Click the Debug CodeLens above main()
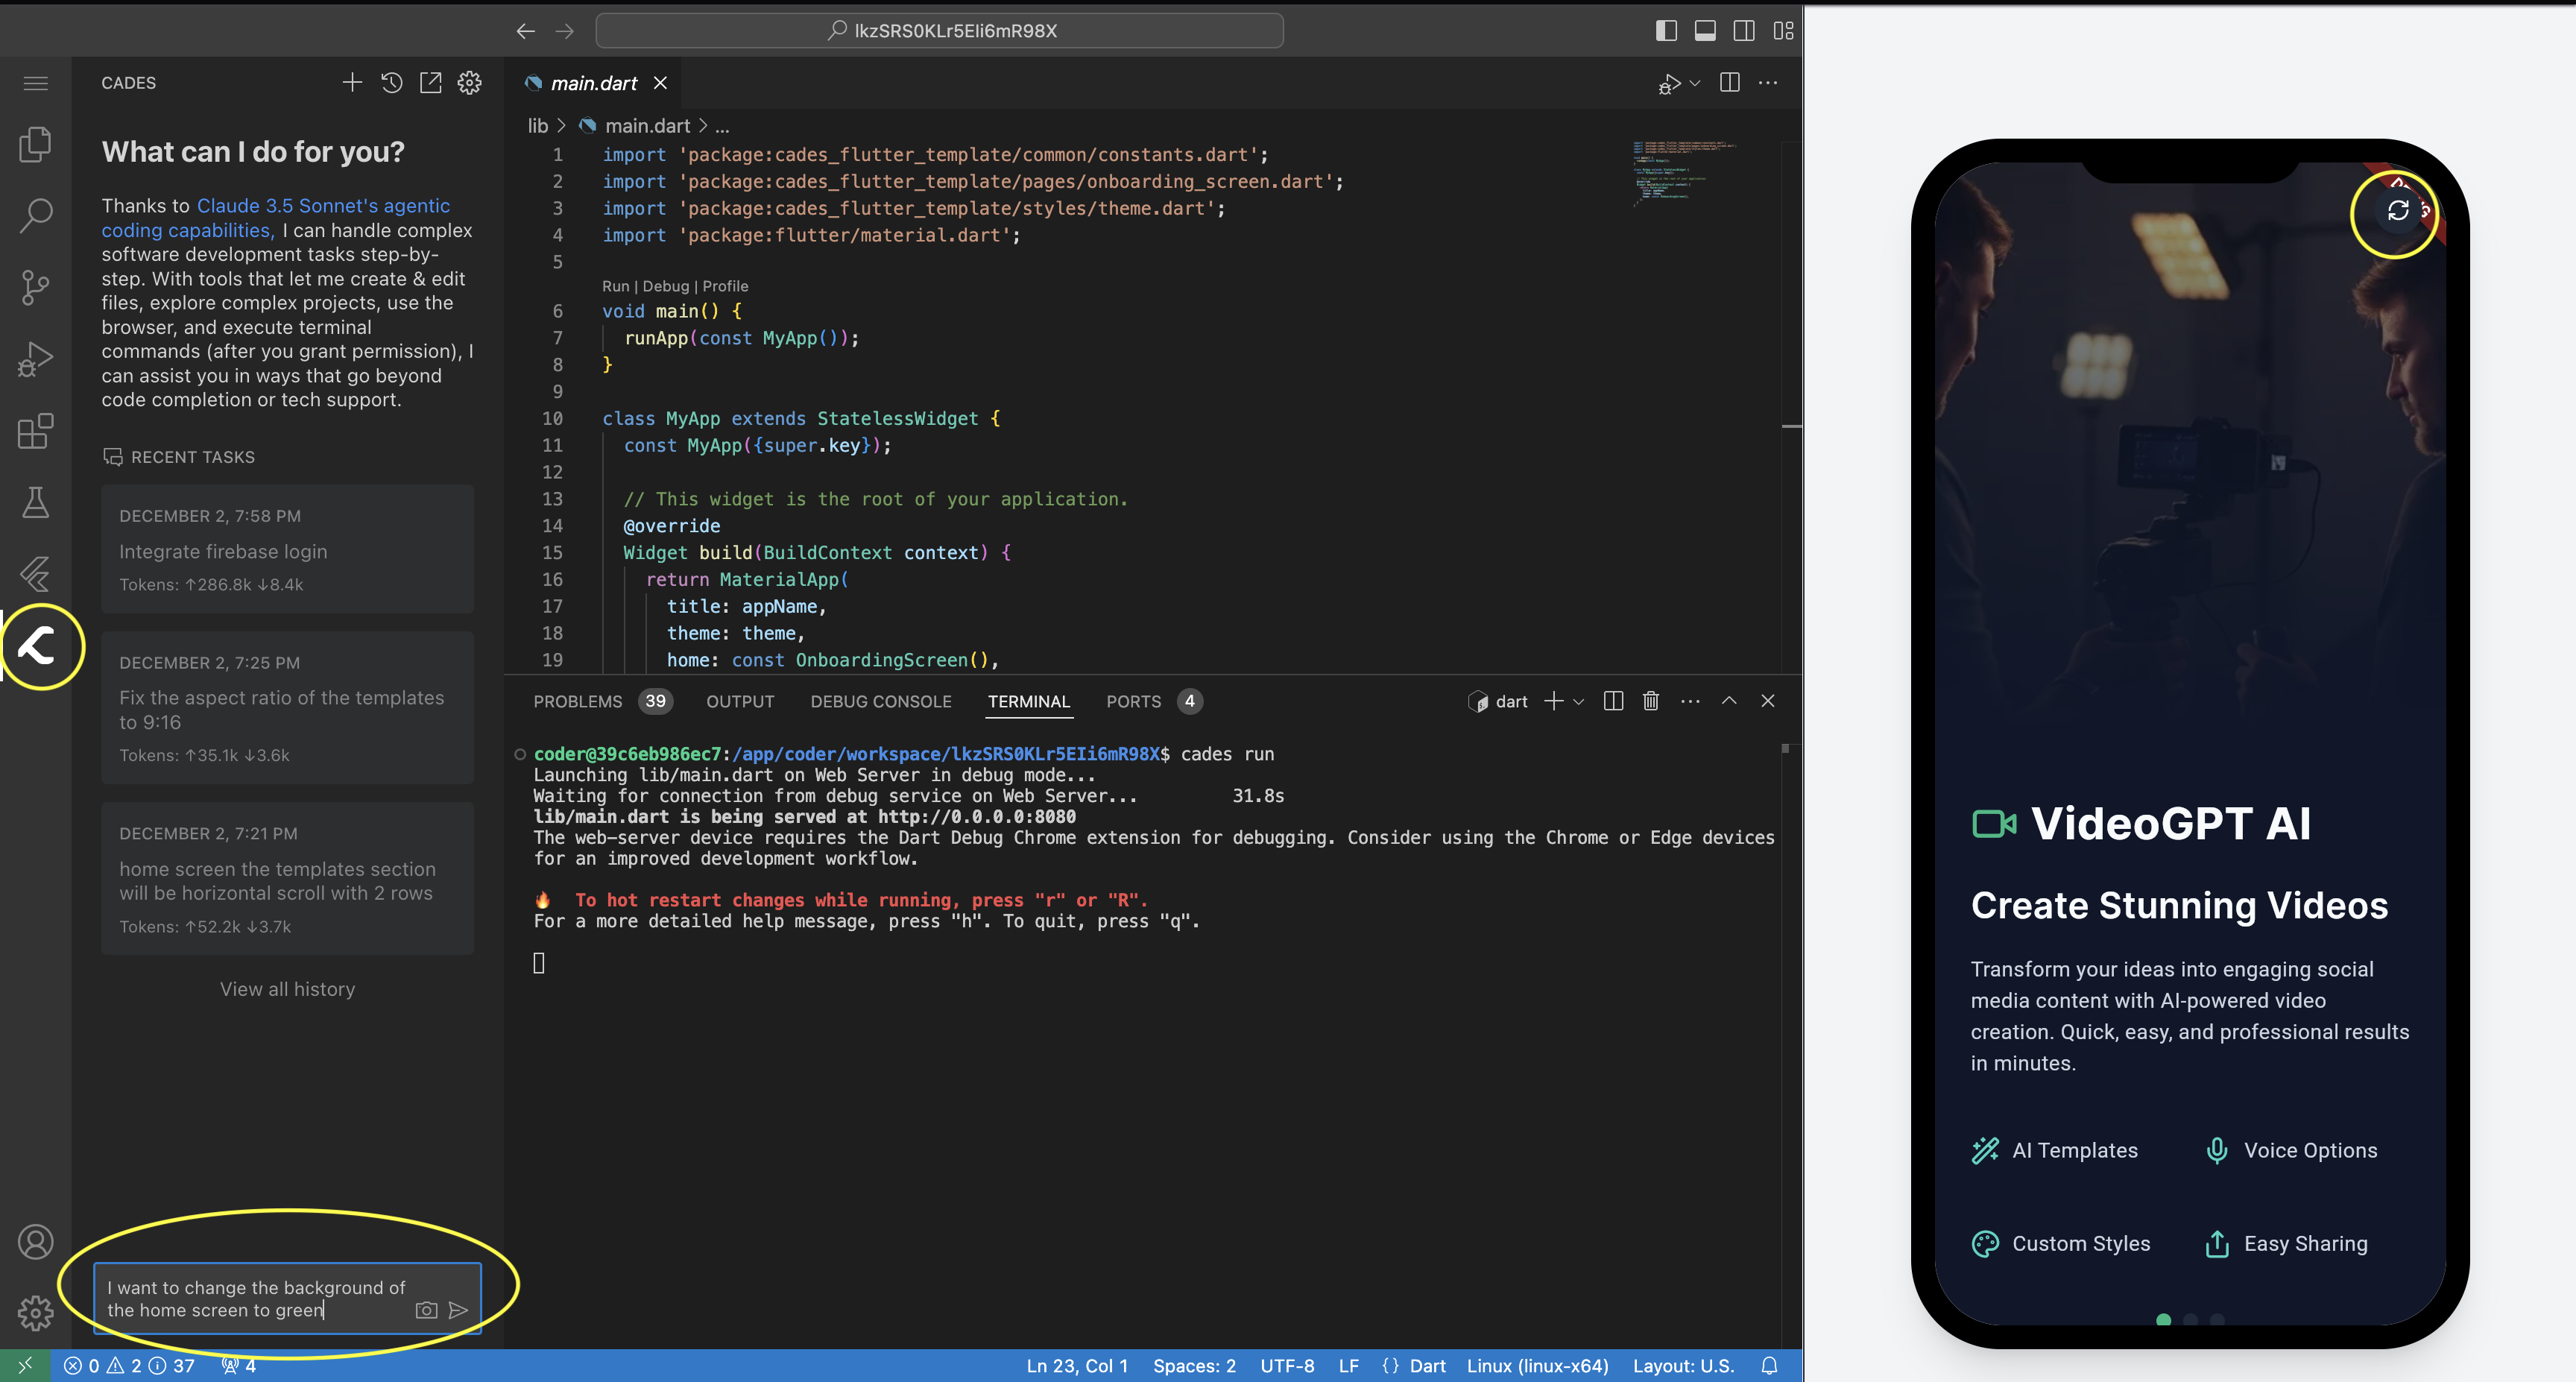The image size is (2576, 1382). pos(666,286)
